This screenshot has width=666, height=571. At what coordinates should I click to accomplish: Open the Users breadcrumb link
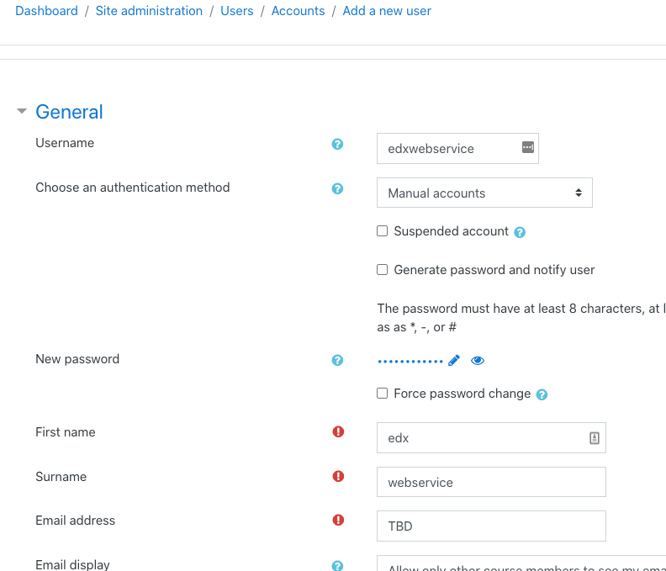click(236, 11)
